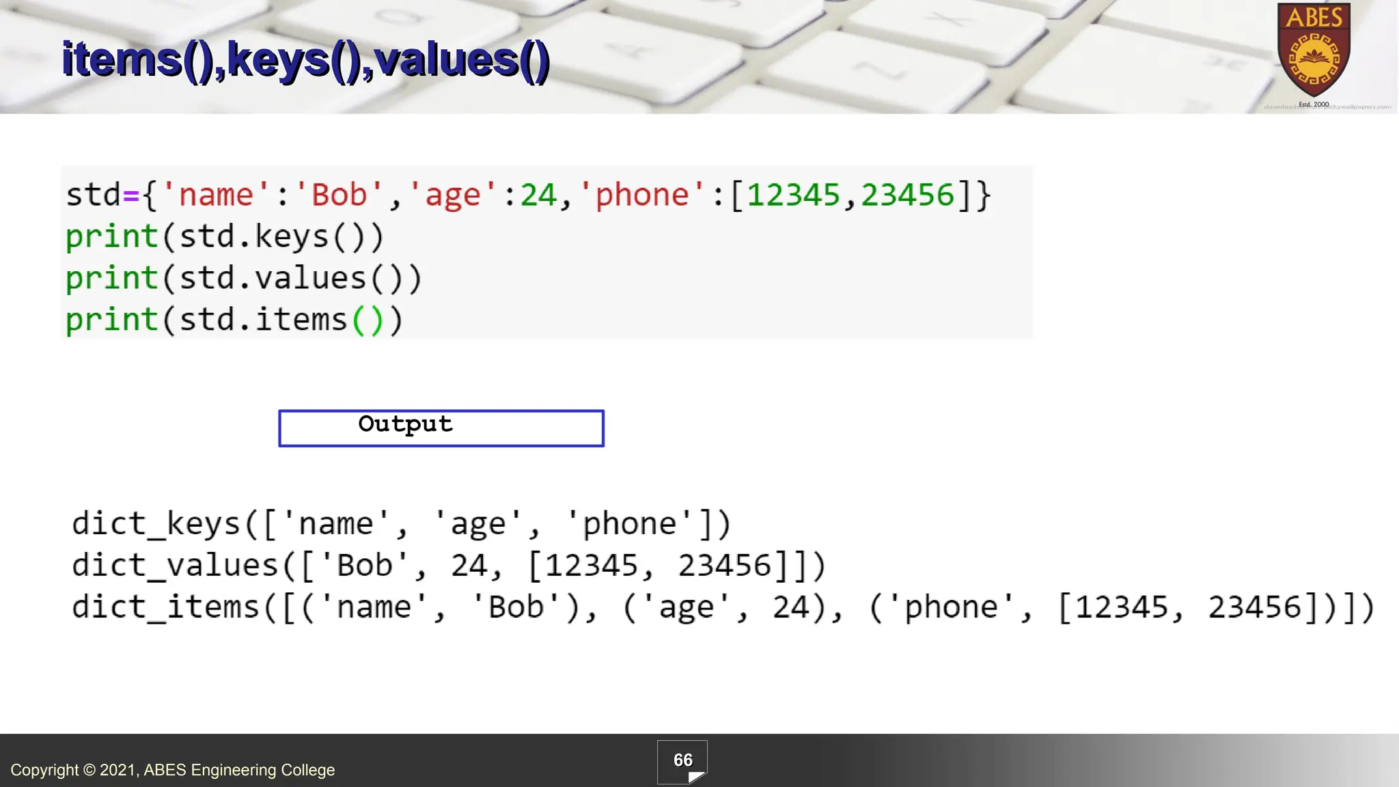
Task: Click the slide title items(),keys(),values()
Action: tap(306, 60)
